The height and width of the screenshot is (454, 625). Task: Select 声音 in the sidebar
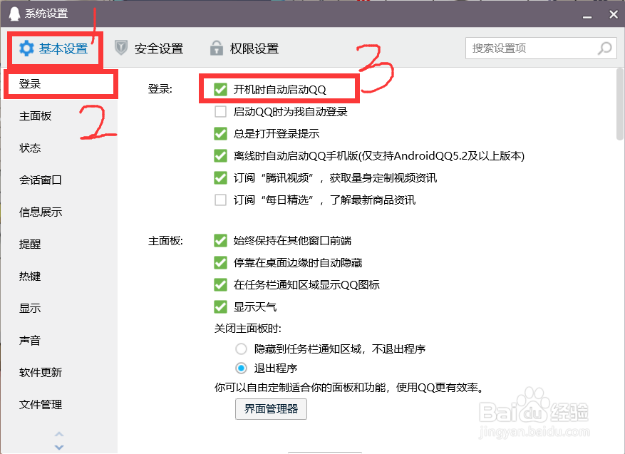tap(59, 341)
